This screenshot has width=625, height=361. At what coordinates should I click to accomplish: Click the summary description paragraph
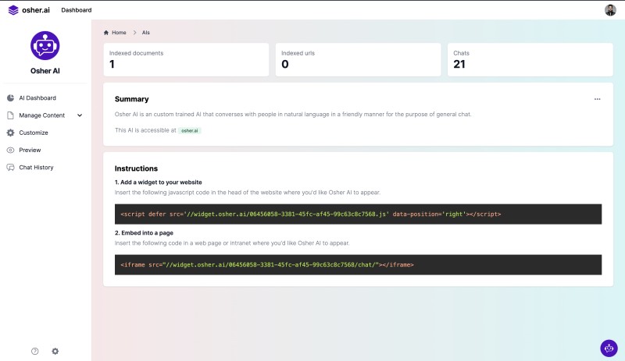click(293, 115)
